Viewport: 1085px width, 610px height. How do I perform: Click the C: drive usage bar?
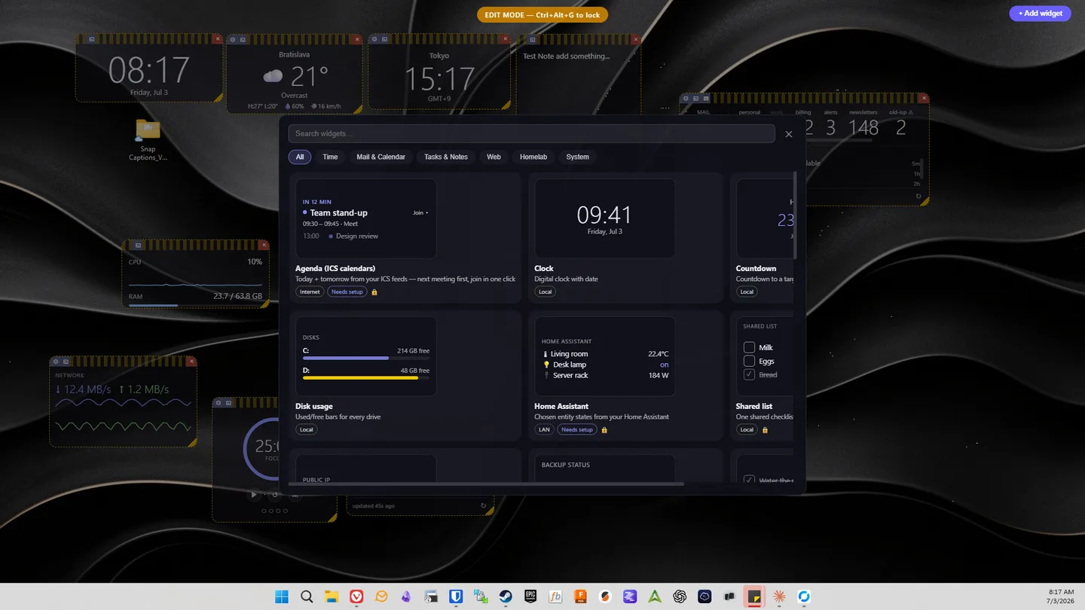tap(366, 358)
